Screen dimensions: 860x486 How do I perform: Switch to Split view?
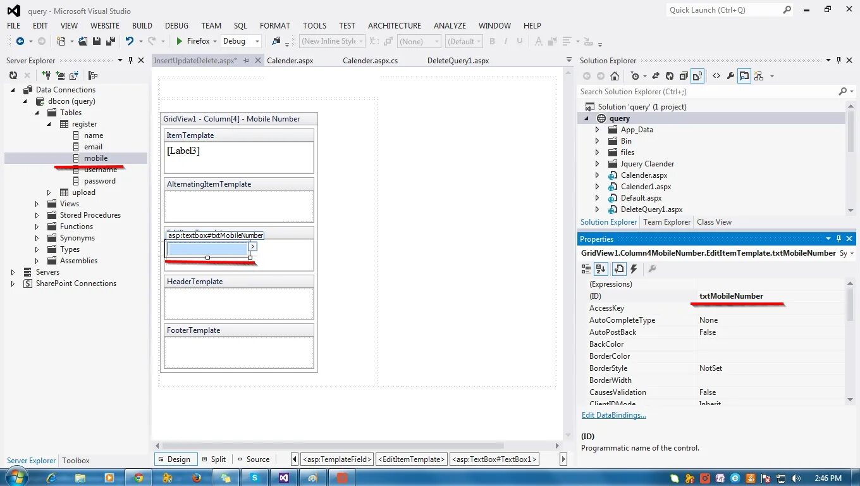click(x=213, y=459)
